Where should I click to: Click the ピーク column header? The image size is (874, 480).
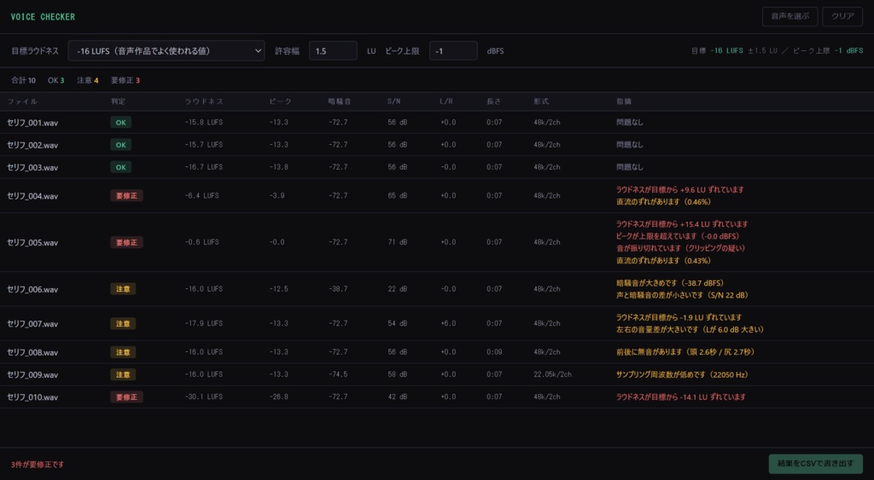(x=280, y=101)
